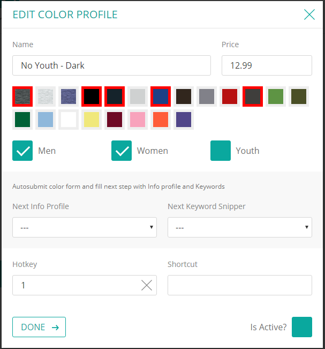Select the yellow color swatch

pos(92,120)
